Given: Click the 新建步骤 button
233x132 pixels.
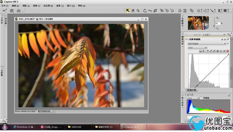Looking at the screenshot, I should [x=192, y=90].
